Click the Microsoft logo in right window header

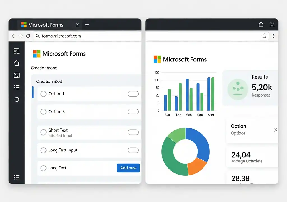click(x=157, y=59)
